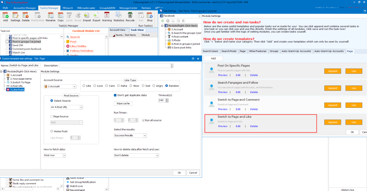Click the Add template button

click(x=213, y=59)
